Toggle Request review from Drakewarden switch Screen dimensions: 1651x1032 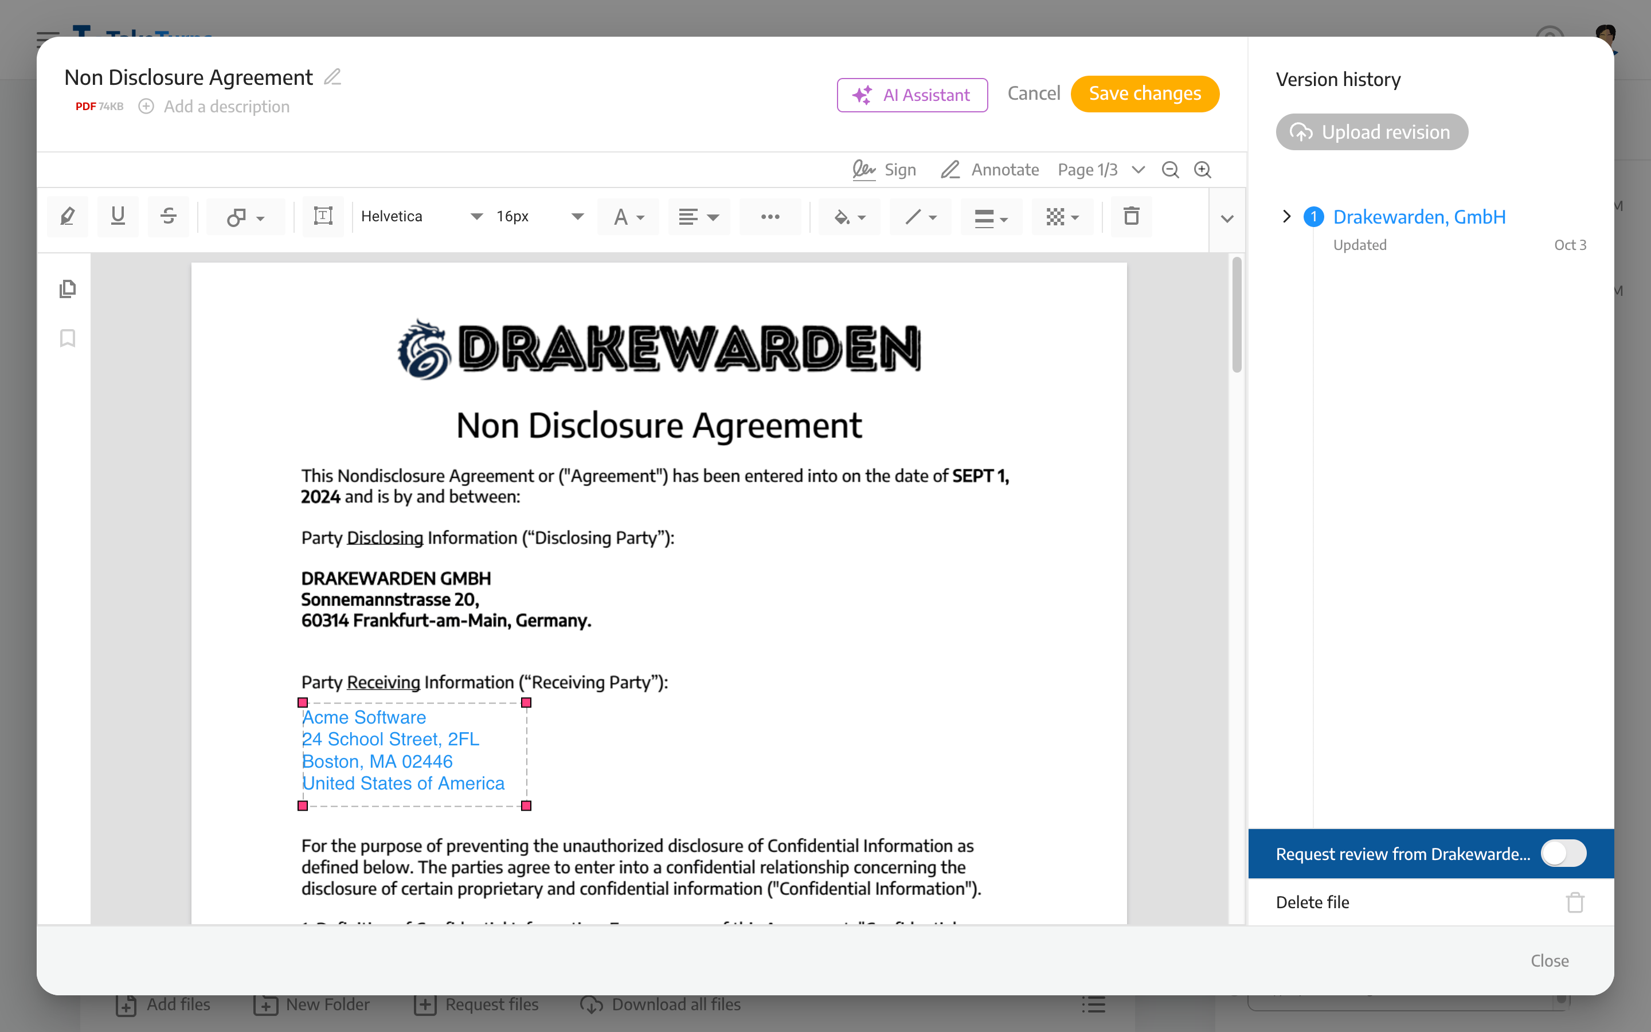pos(1564,853)
